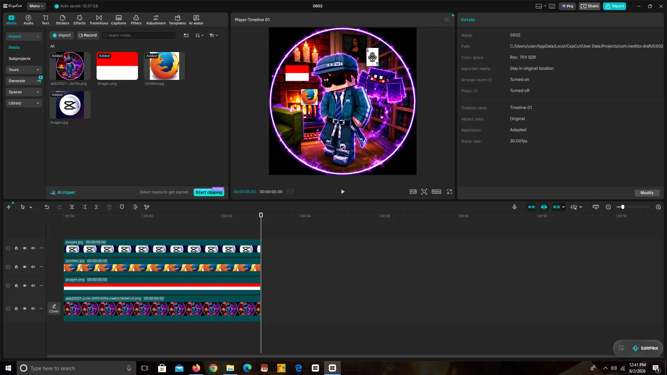The height and width of the screenshot is (375, 667).
Task: Lock the Untitled.jpg track
Action: pyautogui.click(x=16, y=267)
